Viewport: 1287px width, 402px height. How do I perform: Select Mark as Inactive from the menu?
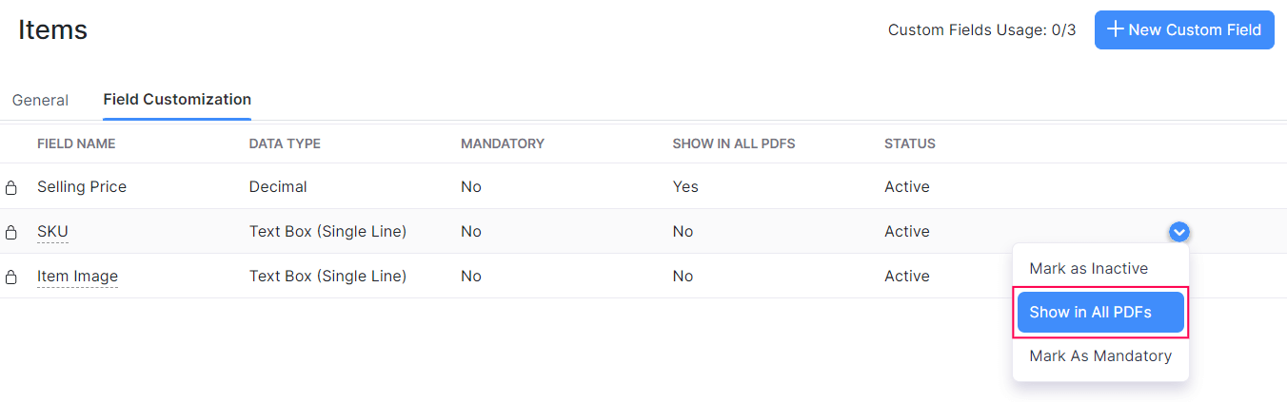coord(1088,269)
